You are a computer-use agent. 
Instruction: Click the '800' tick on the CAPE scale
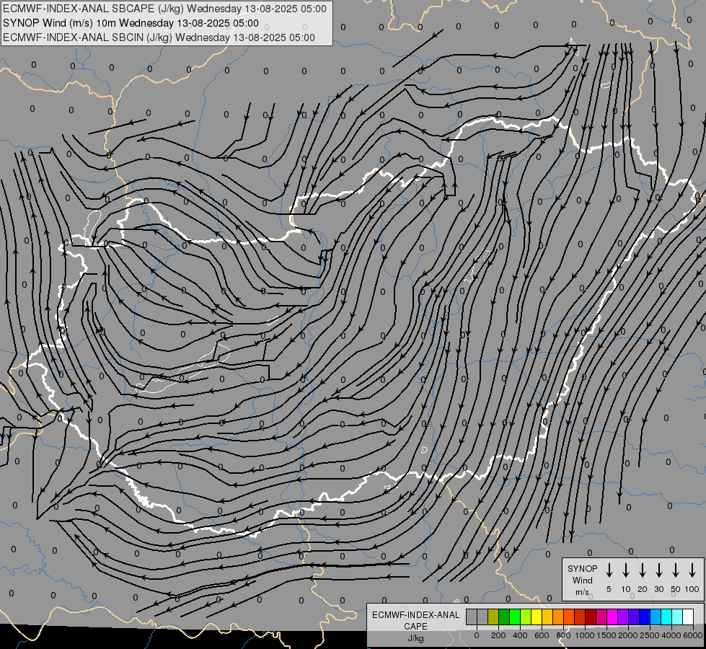pyautogui.click(x=563, y=635)
